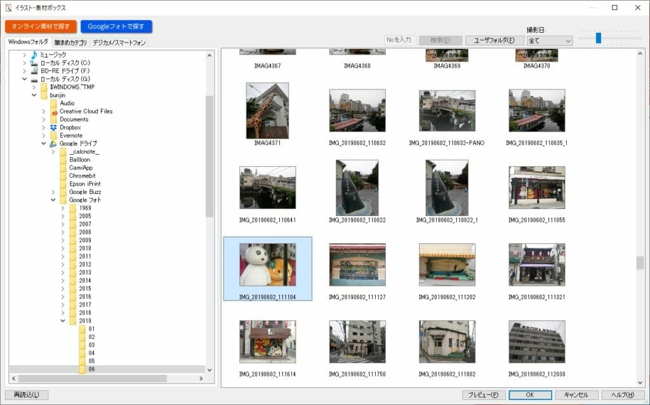
Task: Click the local disk (C:) drive icon
Action: [34, 63]
